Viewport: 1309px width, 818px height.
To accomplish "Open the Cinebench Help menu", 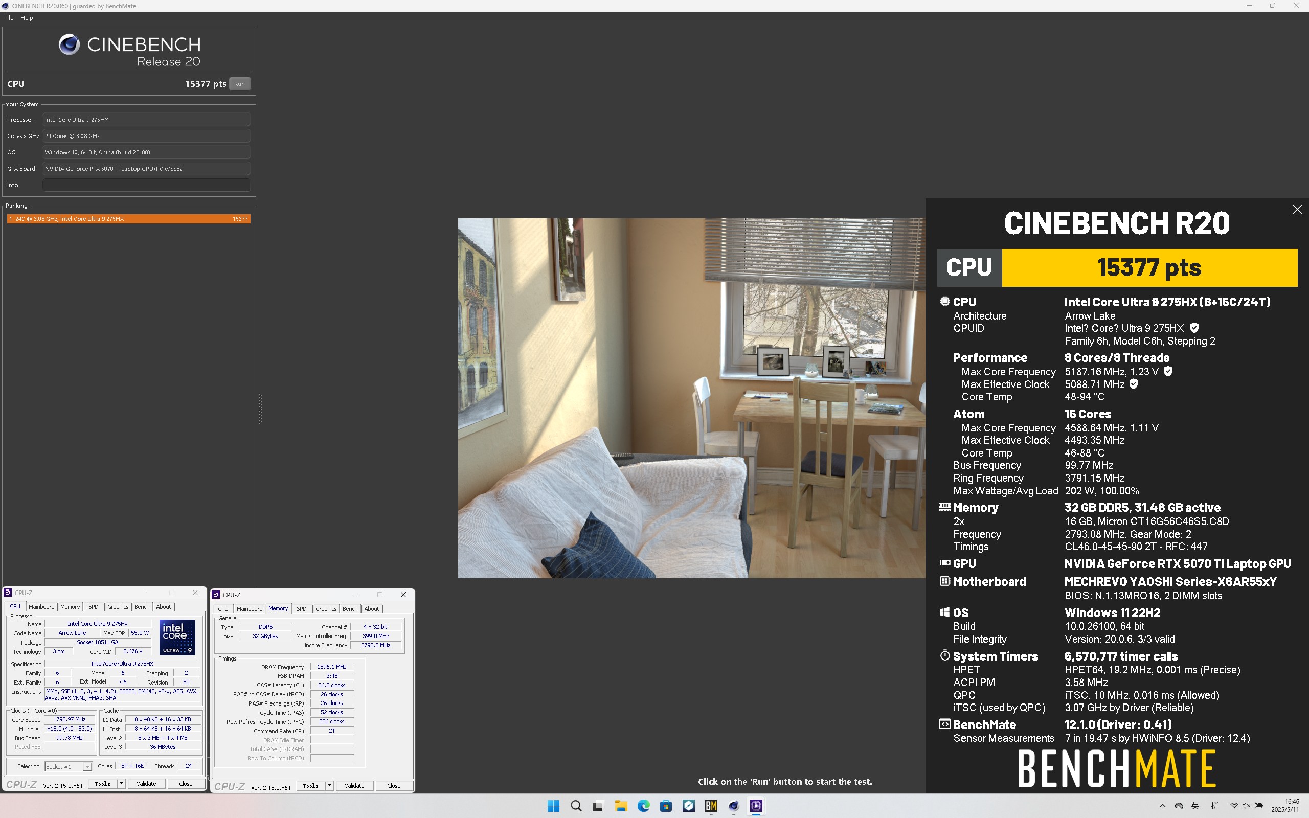I will pos(27,18).
